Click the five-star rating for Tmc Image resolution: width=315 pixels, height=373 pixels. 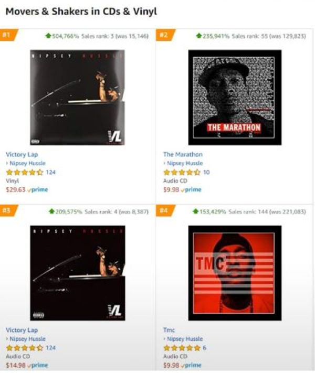pyautogui.click(x=182, y=348)
